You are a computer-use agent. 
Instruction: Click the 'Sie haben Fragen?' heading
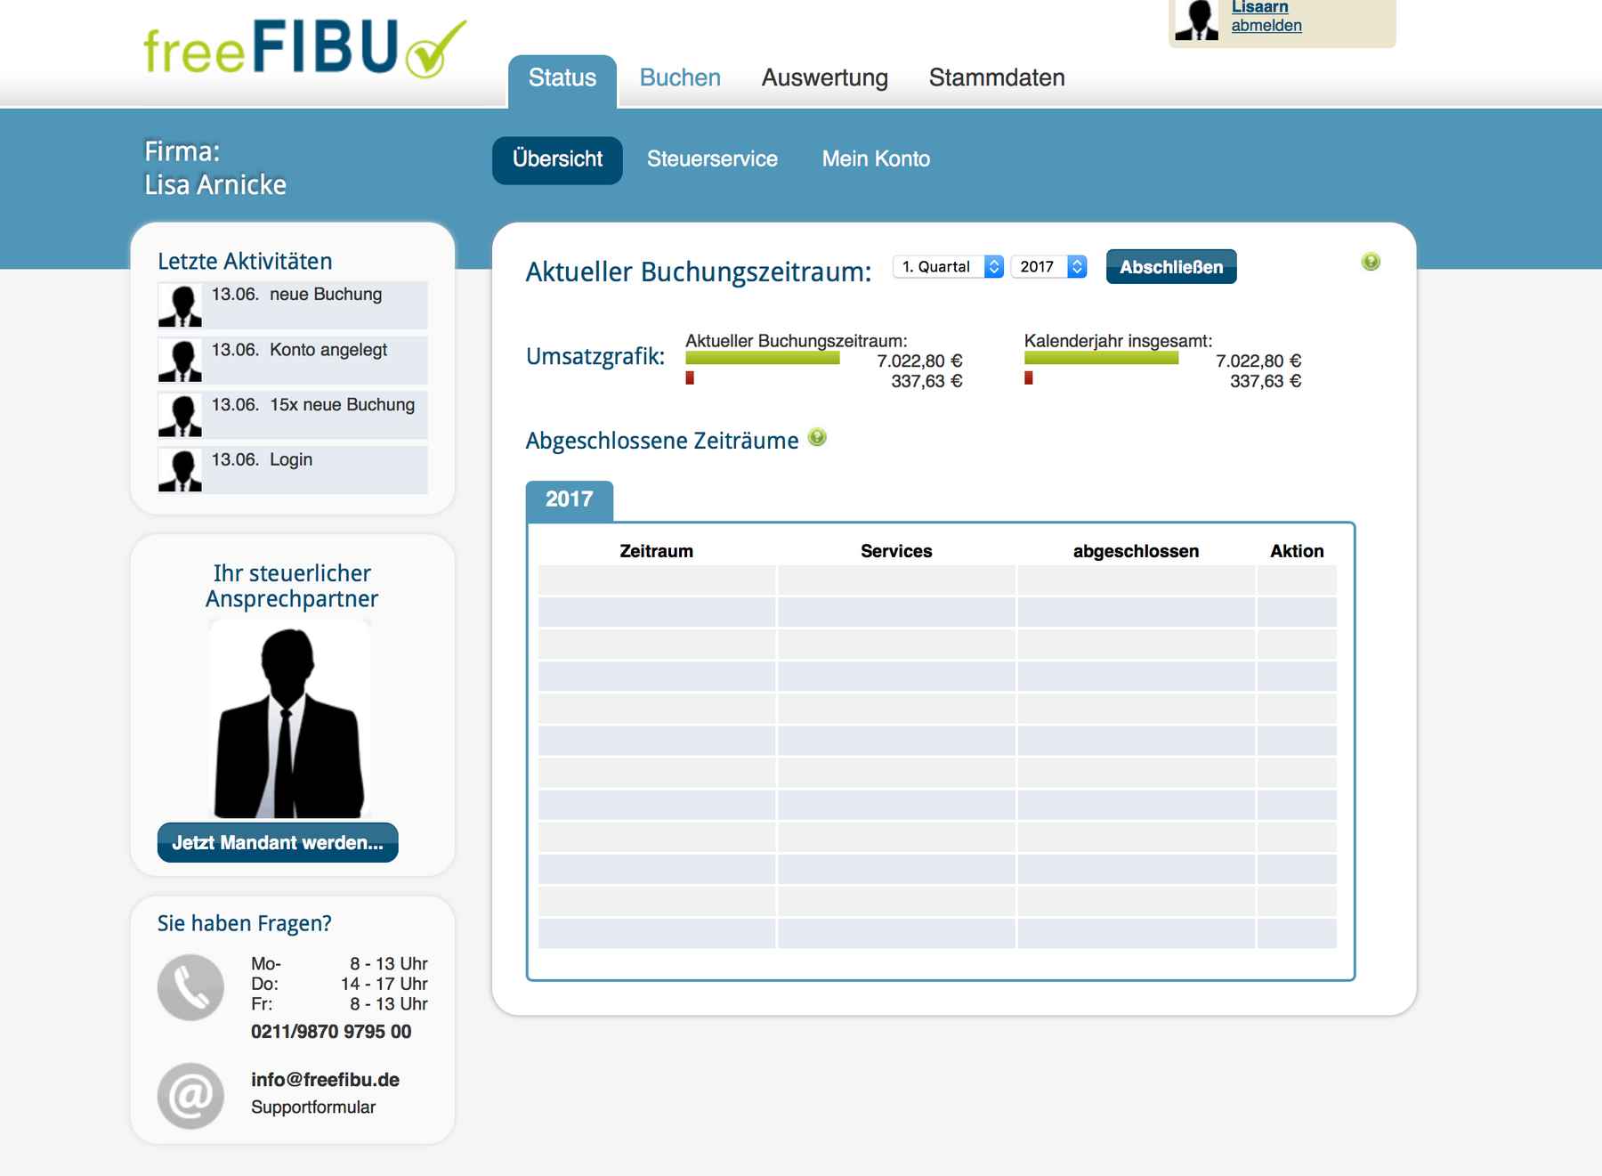click(x=245, y=924)
